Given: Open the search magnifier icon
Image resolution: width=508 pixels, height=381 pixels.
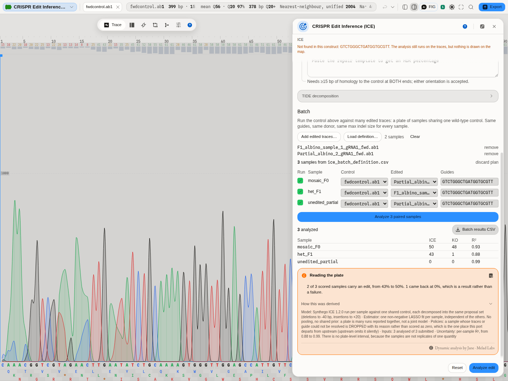Looking at the screenshot, I should pos(471,7).
